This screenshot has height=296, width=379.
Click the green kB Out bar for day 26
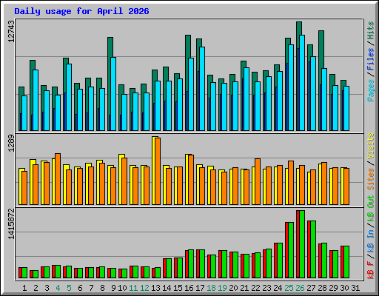[x=302, y=244]
